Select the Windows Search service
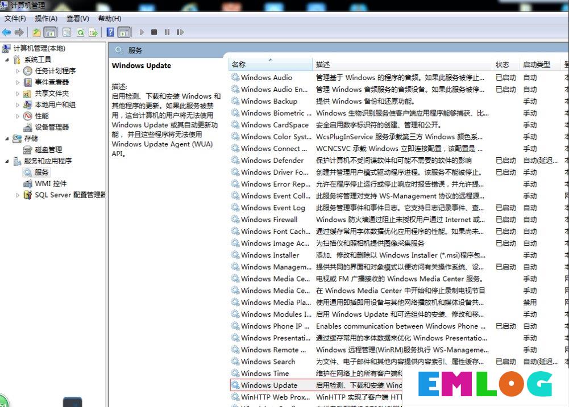 click(x=268, y=362)
